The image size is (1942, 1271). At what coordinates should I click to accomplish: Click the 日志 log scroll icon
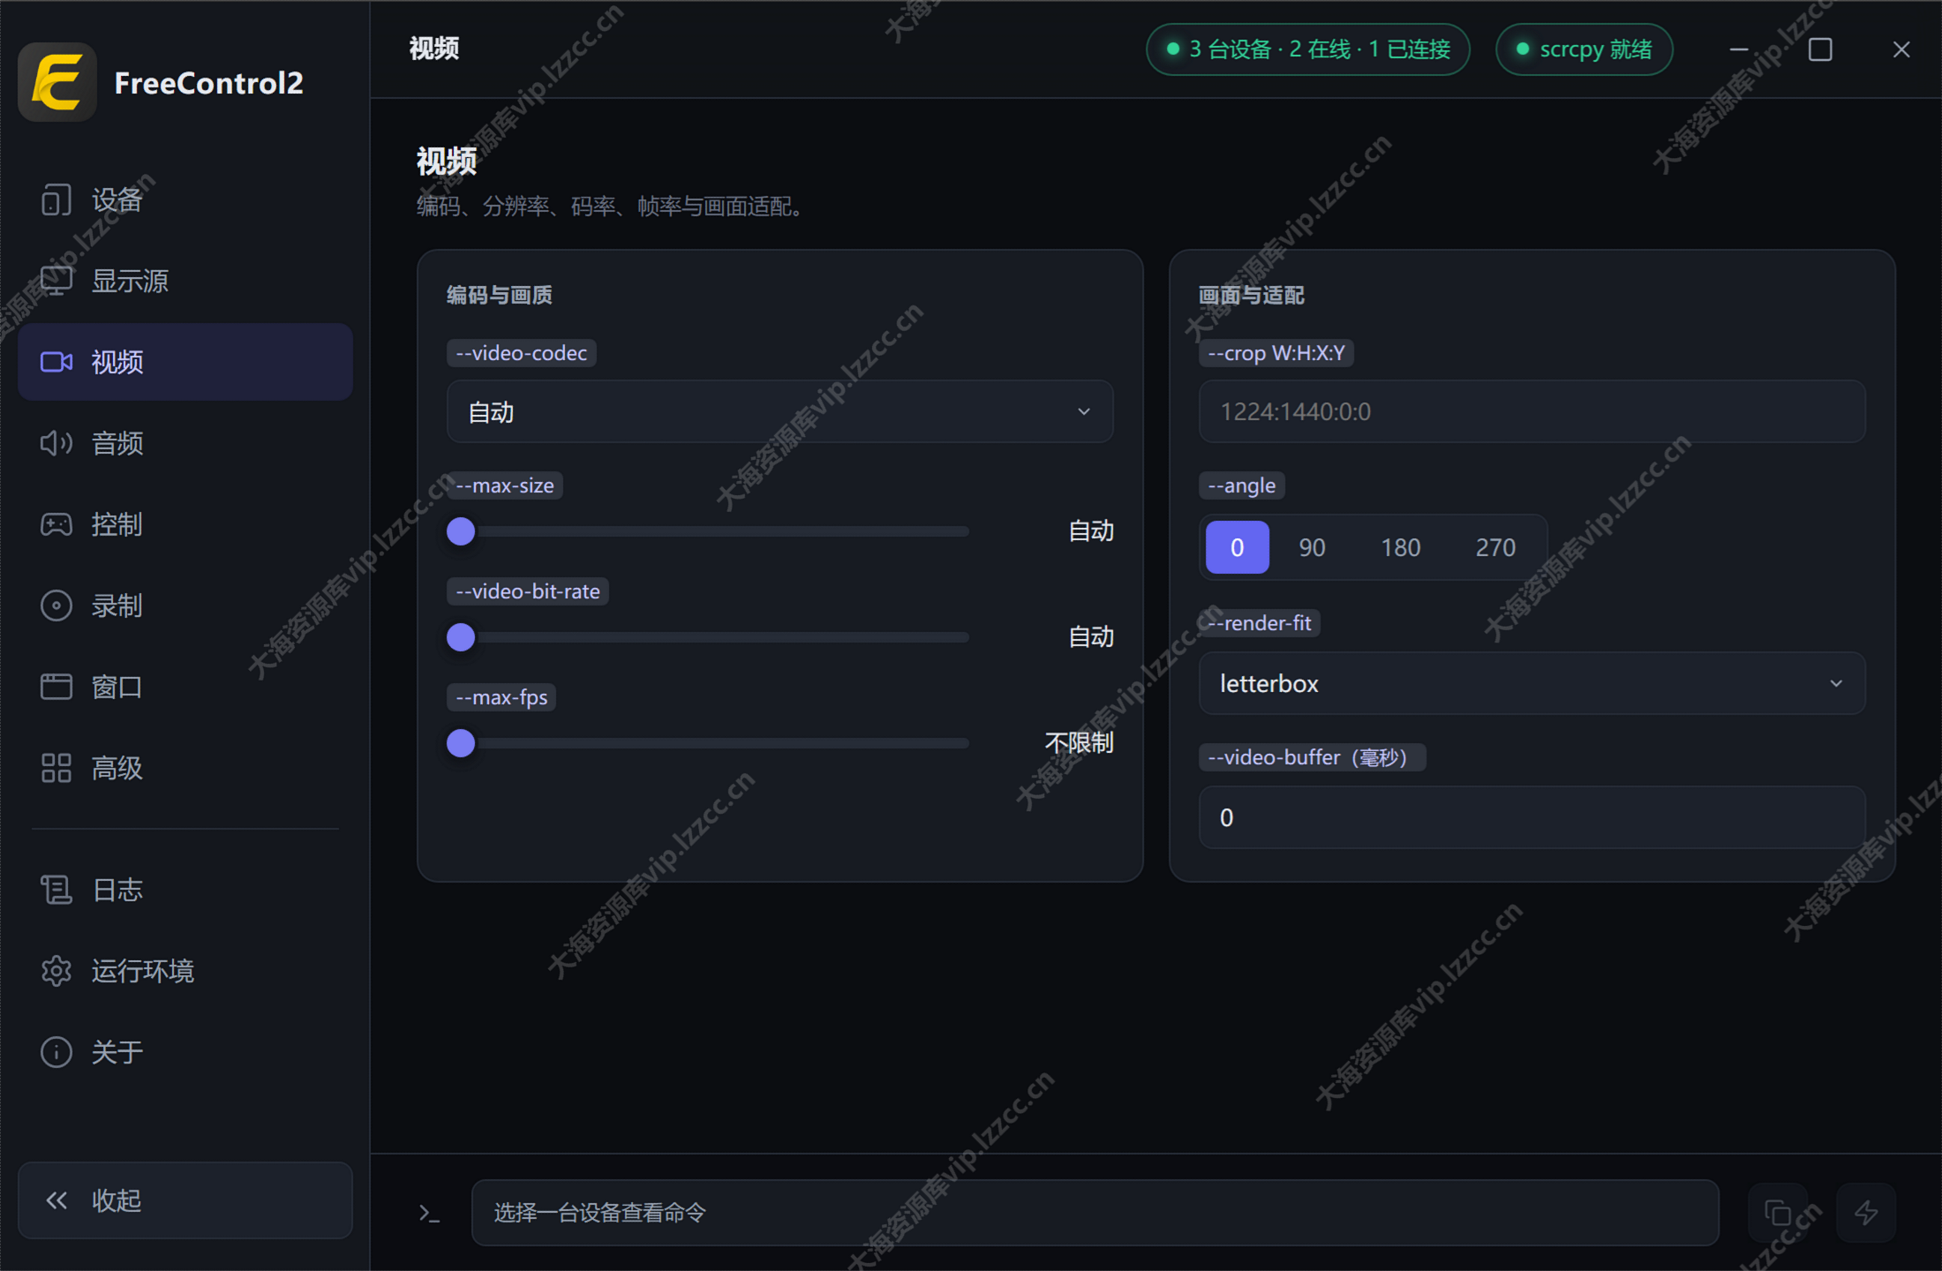pos(56,890)
